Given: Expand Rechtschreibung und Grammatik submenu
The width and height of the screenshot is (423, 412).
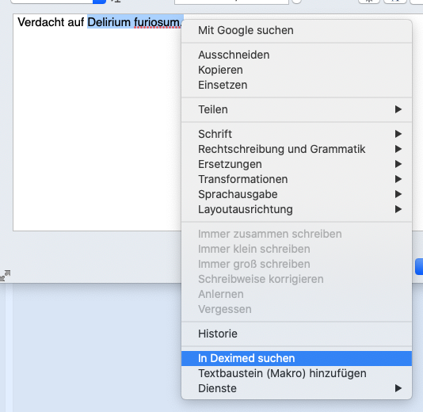Looking at the screenshot, I should tap(296, 149).
